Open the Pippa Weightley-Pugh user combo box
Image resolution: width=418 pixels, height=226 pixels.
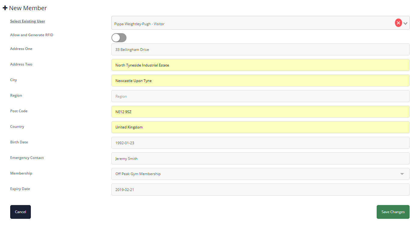click(x=260, y=23)
